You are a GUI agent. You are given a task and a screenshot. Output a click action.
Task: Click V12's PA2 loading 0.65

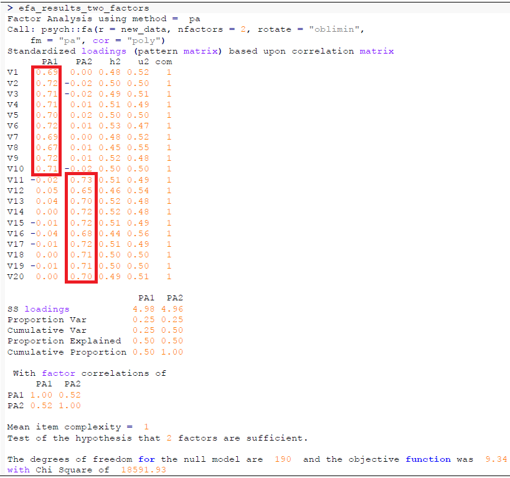(x=81, y=191)
